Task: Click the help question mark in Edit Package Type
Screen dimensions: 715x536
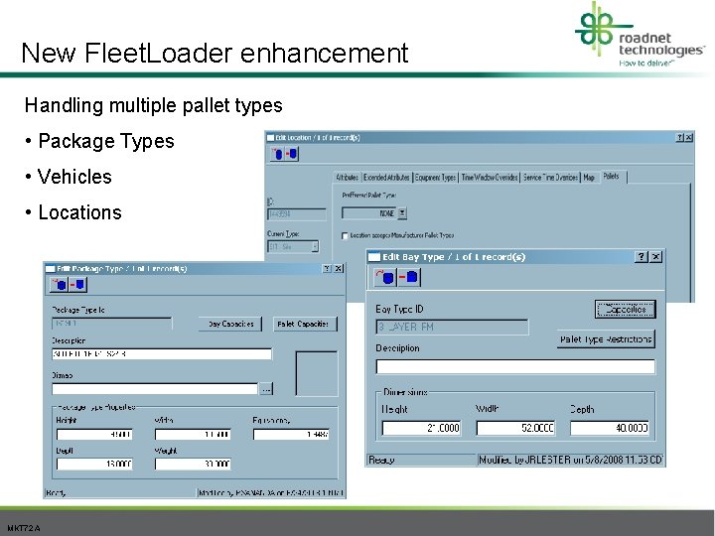Action: point(327,268)
